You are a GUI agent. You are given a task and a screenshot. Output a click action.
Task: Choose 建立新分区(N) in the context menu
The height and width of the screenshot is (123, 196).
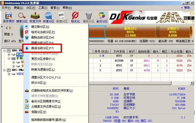click(x=56, y=27)
